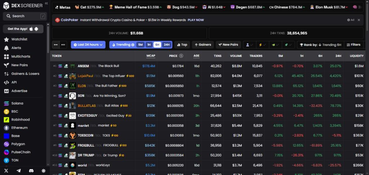Focus the Search box in sidebar
This screenshot has width=369, height=175.
[25, 16]
